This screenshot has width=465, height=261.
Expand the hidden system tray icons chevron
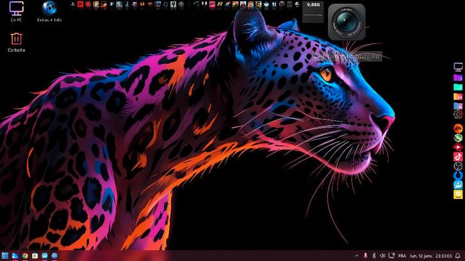(x=356, y=256)
